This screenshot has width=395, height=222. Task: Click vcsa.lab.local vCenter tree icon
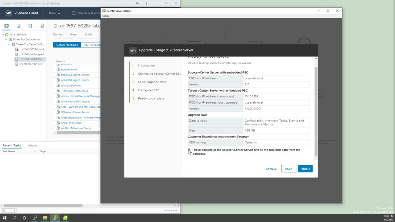[x=7, y=35]
